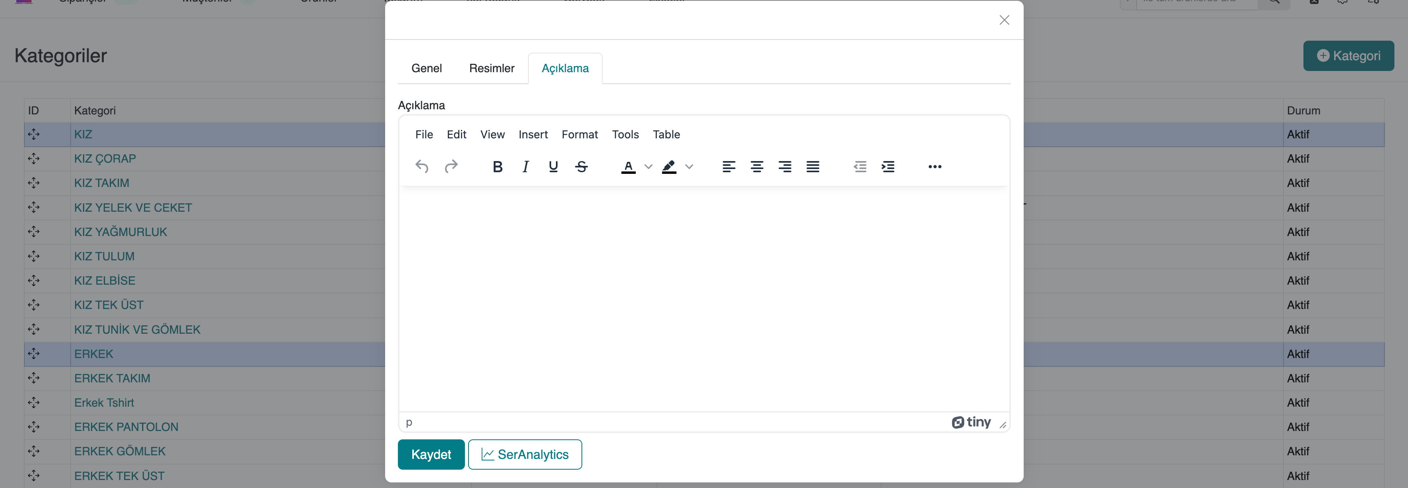Image resolution: width=1408 pixels, height=488 pixels.
Task: Switch to the Resimler tab
Action: click(x=491, y=68)
